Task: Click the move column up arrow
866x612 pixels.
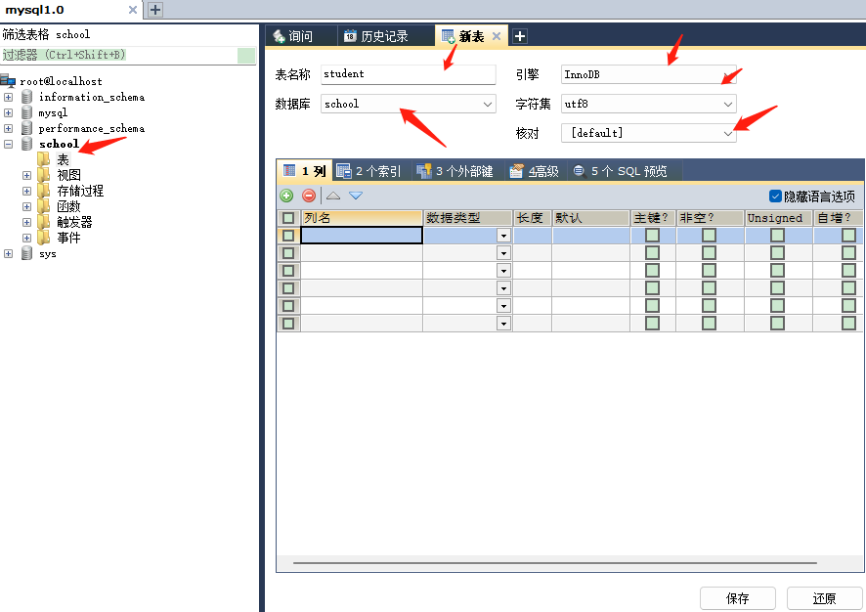Action: tap(333, 196)
